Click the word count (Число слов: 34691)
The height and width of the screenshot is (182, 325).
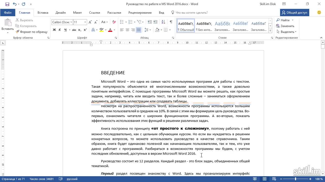(42, 179)
